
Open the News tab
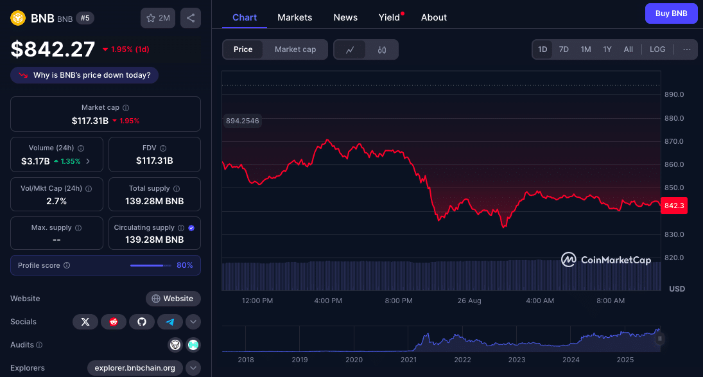[345, 17]
